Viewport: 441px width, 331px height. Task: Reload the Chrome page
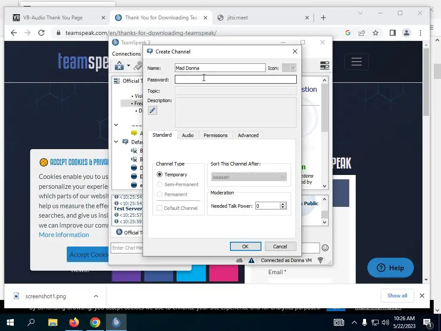[x=41, y=33]
